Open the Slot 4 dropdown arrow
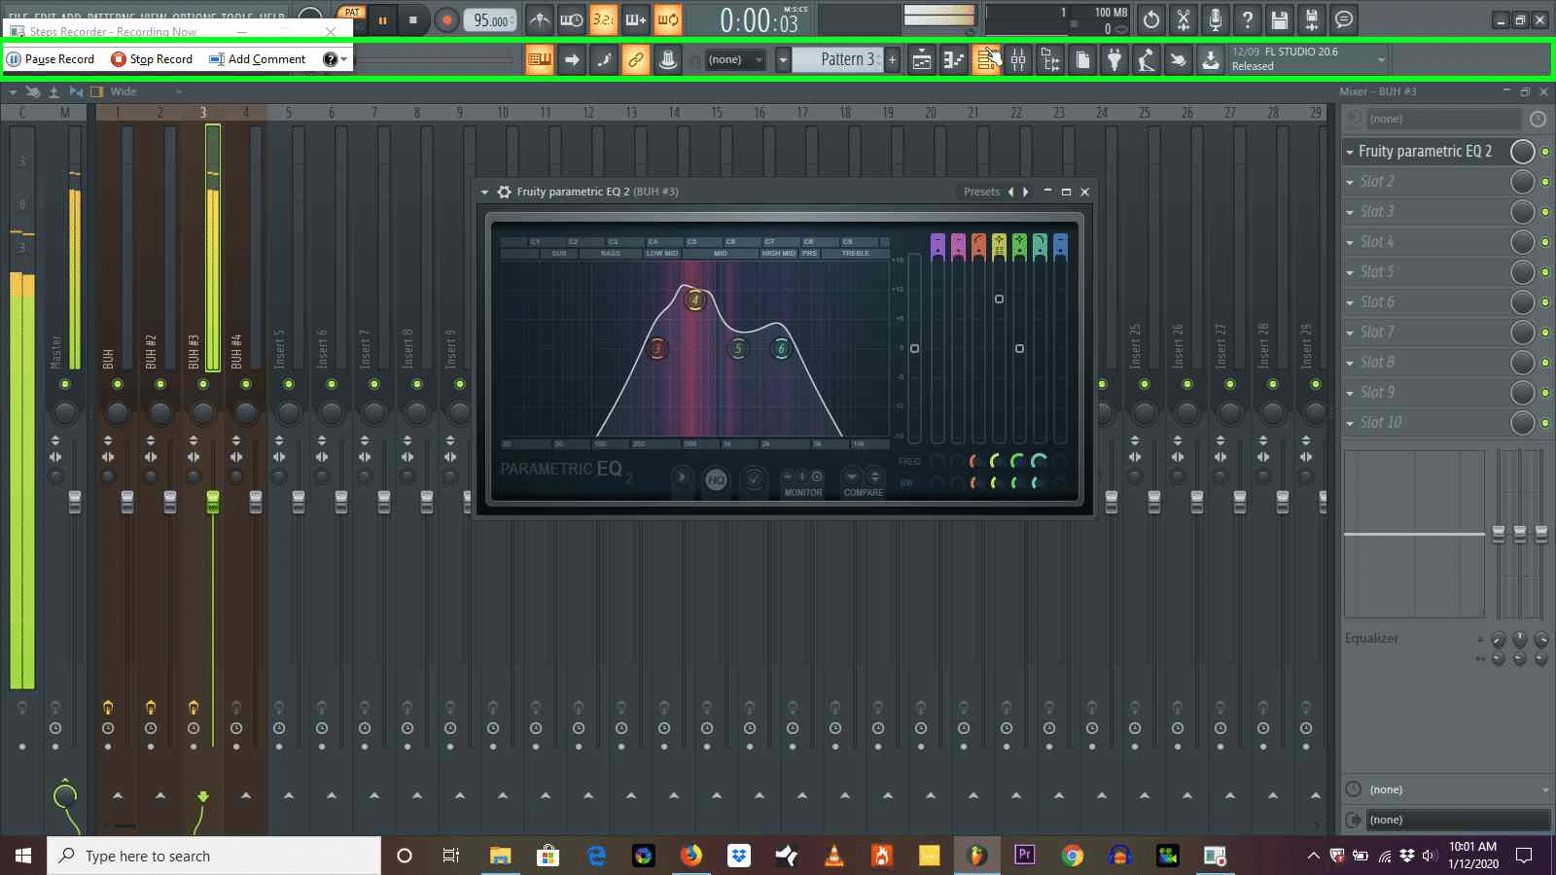The width and height of the screenshot is (1556, 875). [x=1350, y=242]
